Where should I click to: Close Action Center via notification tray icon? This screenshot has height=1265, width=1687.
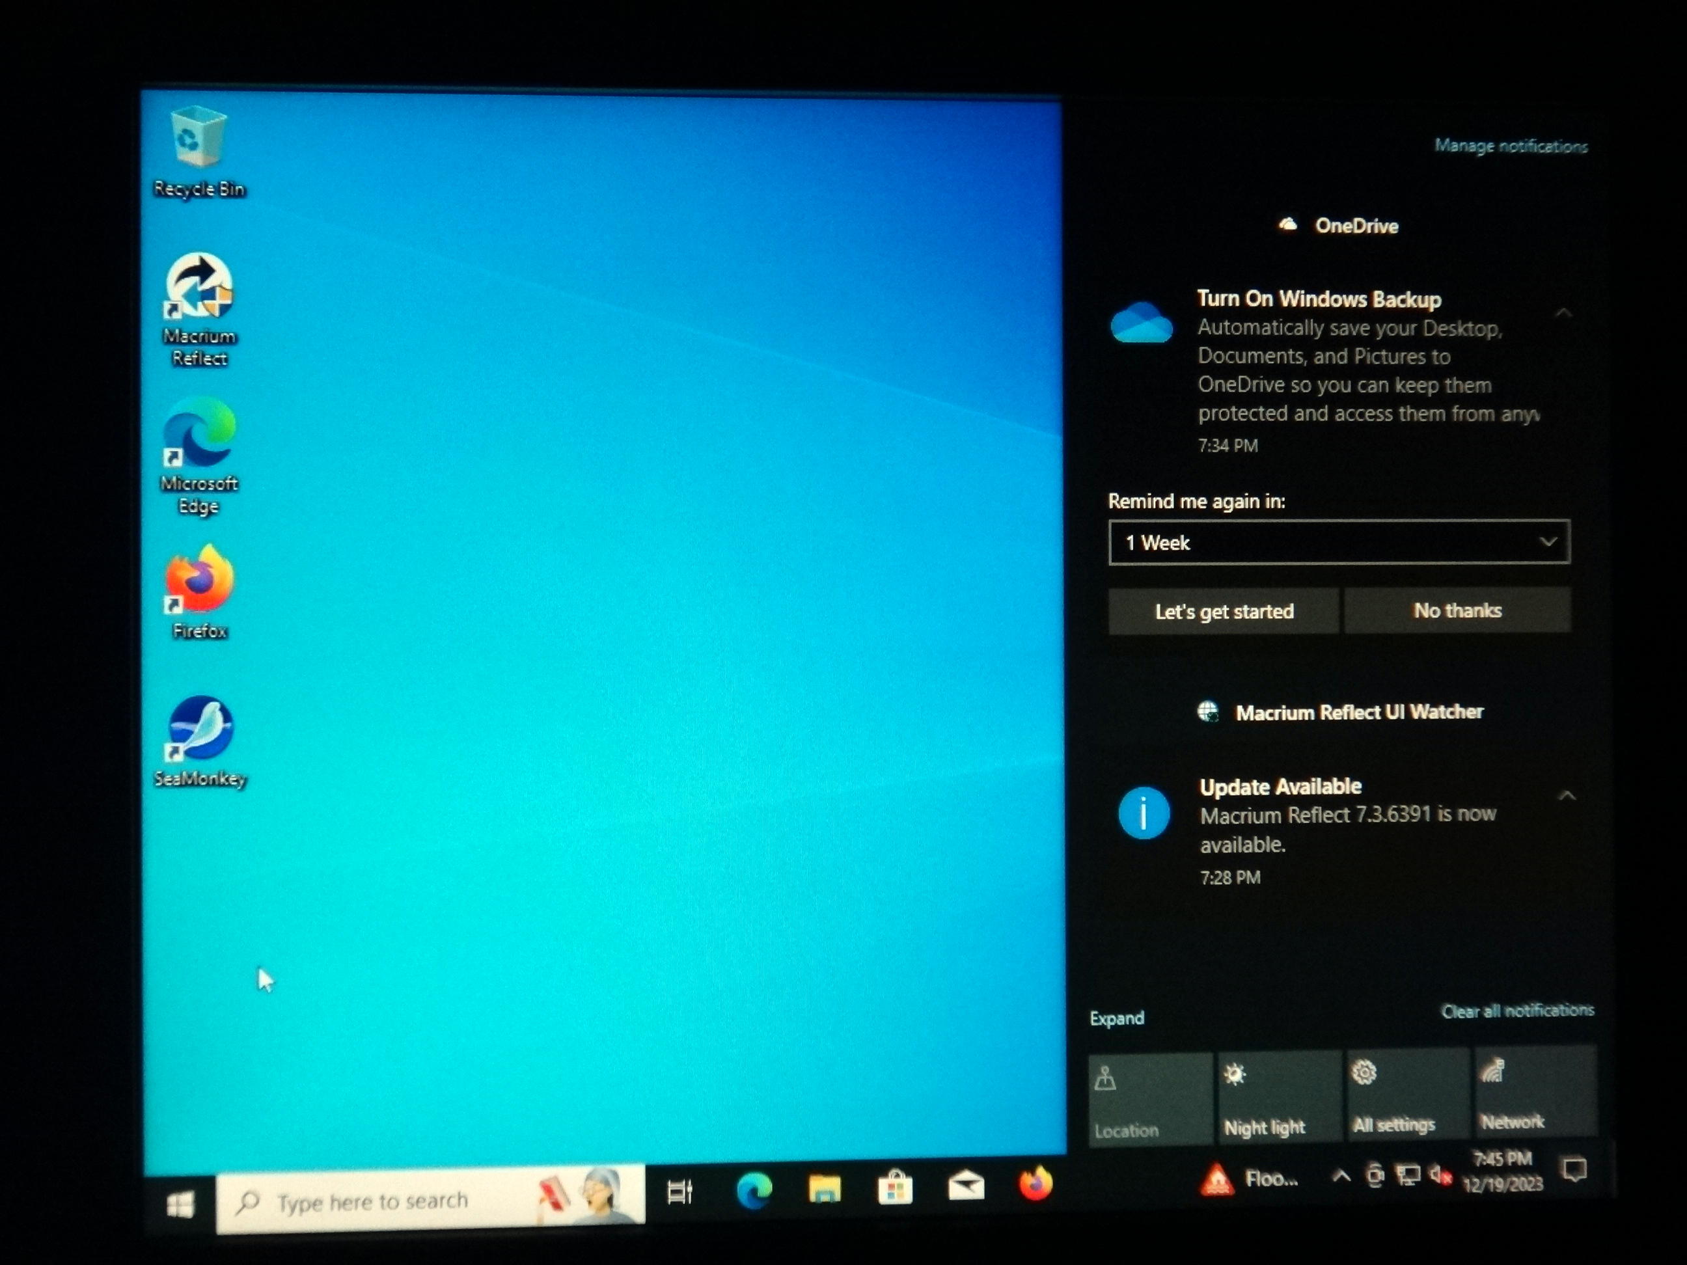pyautogui.click(x=1574, y=1169)
